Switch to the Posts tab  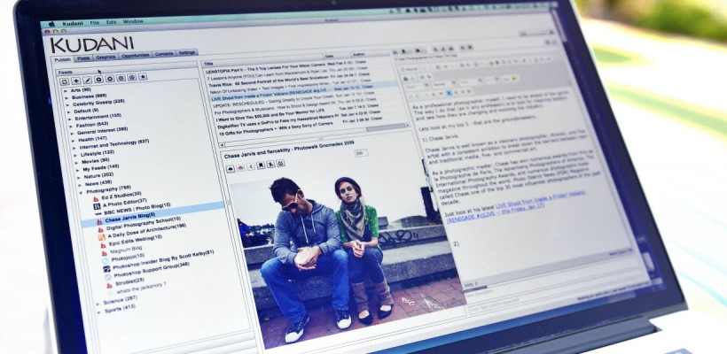(83, 58)
